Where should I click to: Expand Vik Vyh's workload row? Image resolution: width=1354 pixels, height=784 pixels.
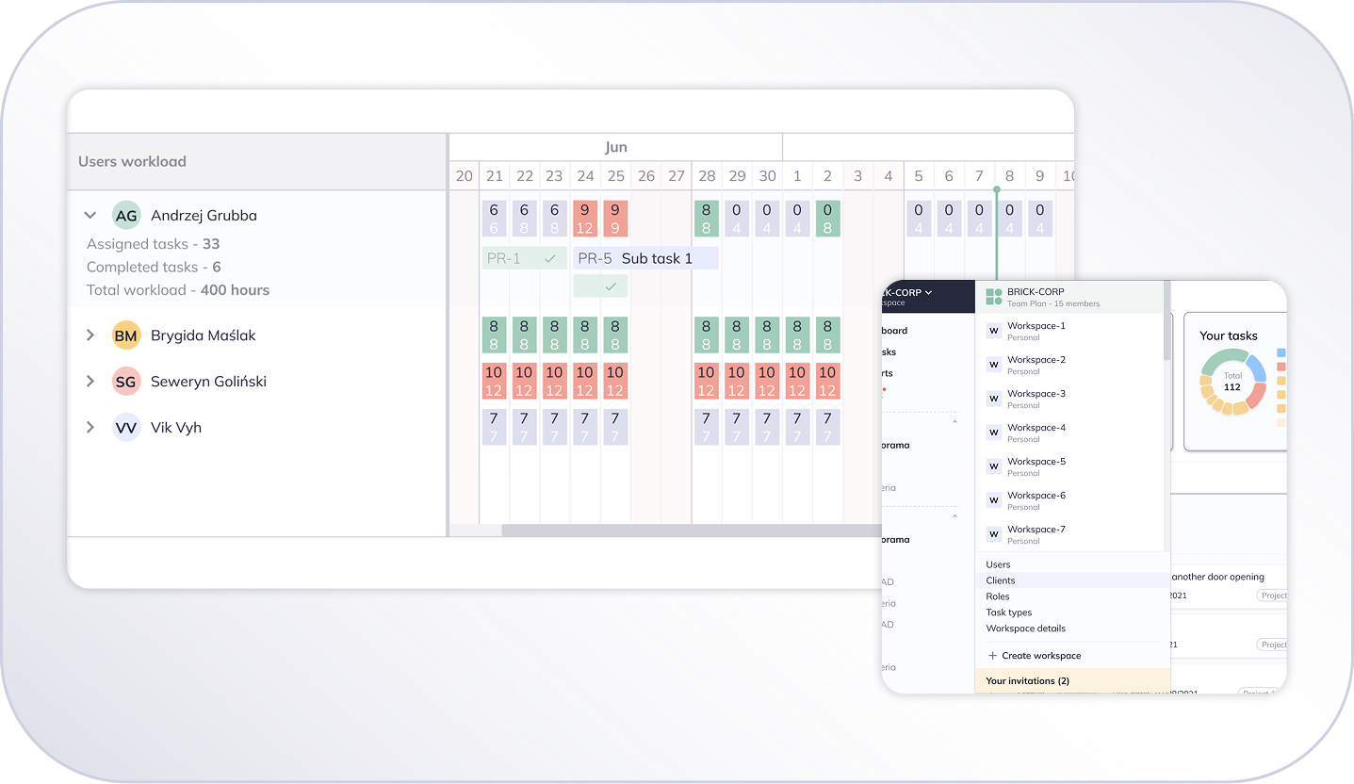pyautogui.click(x=90, y=428)
